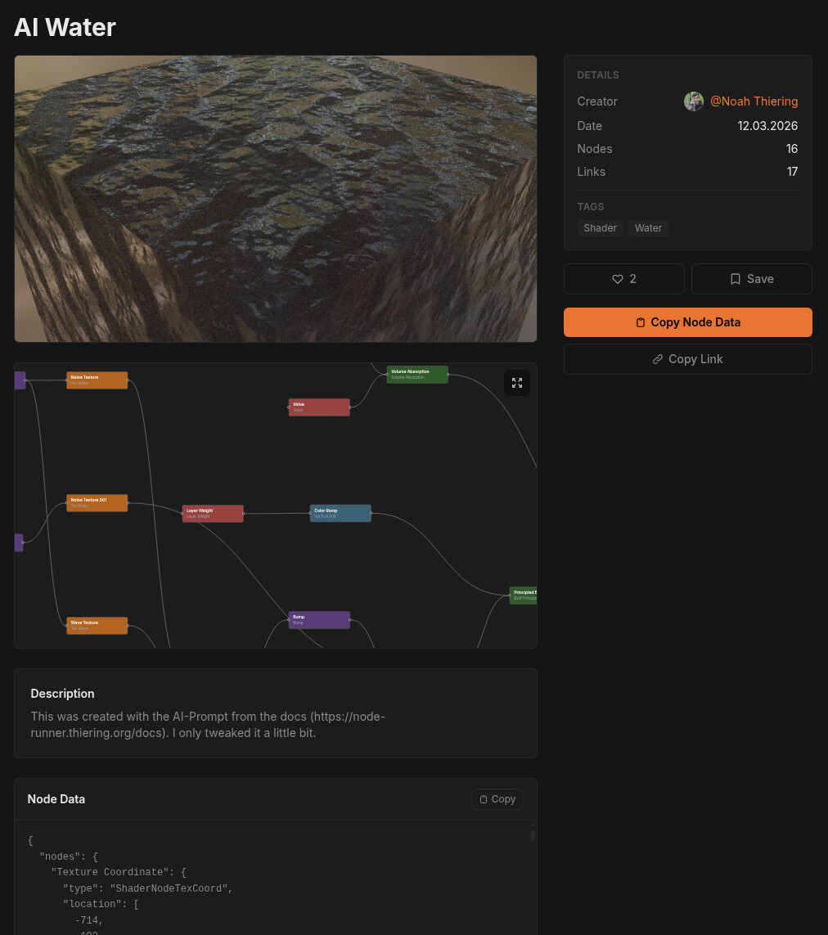Expand node graph to fullscreen
The height and width of the screenshot is (935, 828).
(516, 383)
